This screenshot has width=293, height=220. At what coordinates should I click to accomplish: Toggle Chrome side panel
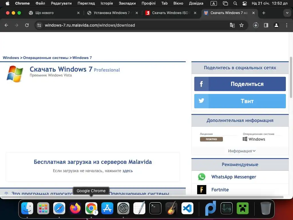(x=266, y=25)
